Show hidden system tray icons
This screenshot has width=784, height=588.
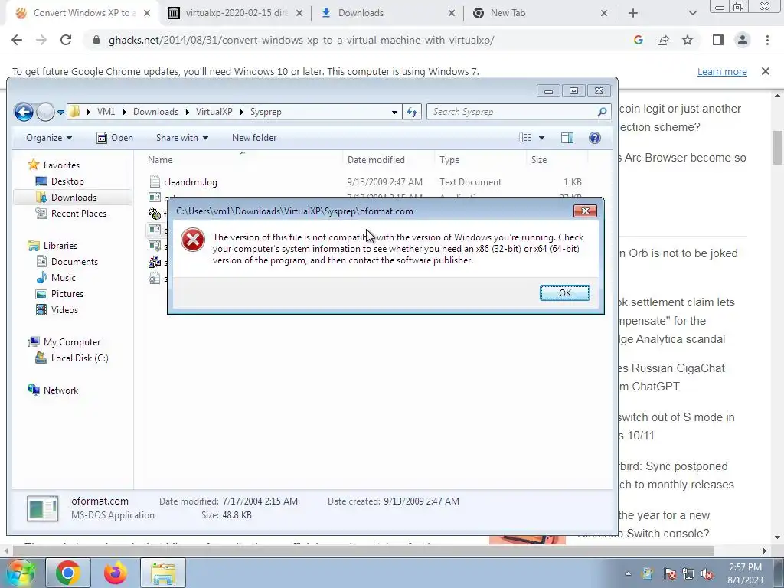[x=628, y=574]
